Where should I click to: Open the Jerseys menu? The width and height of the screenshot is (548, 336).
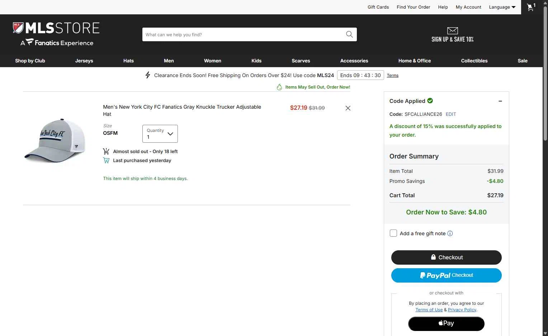point(84,61)
